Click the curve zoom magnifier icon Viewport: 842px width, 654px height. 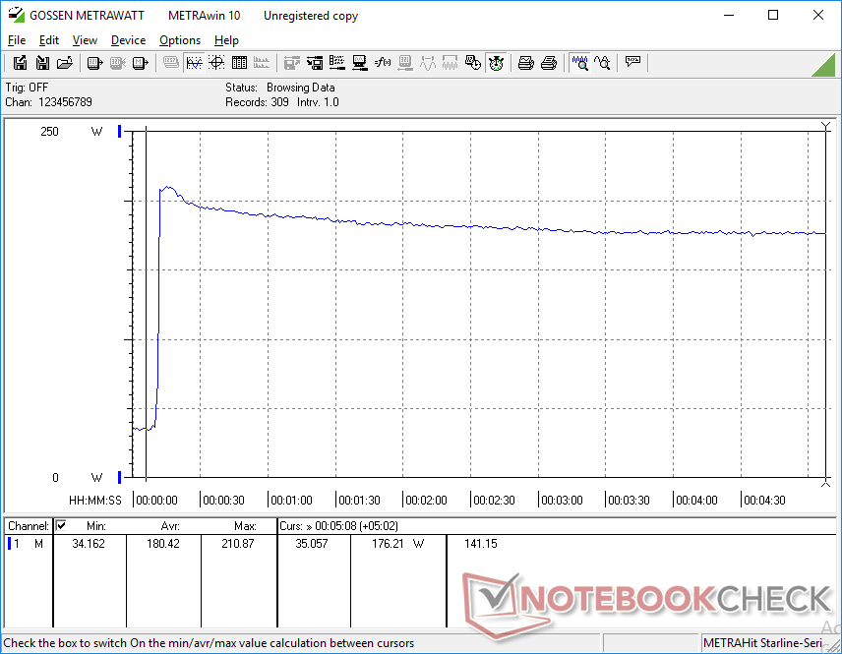602,63
